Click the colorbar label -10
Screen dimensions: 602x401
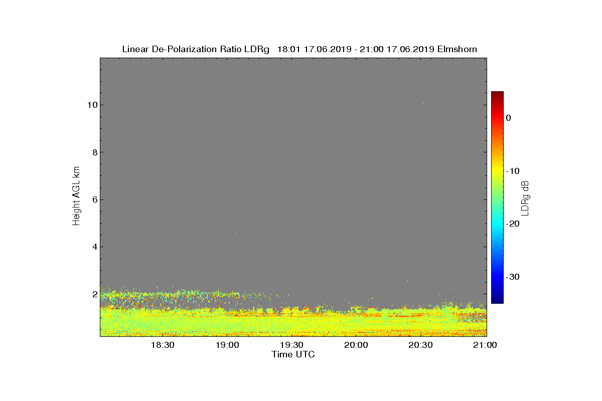click(513, 171)
